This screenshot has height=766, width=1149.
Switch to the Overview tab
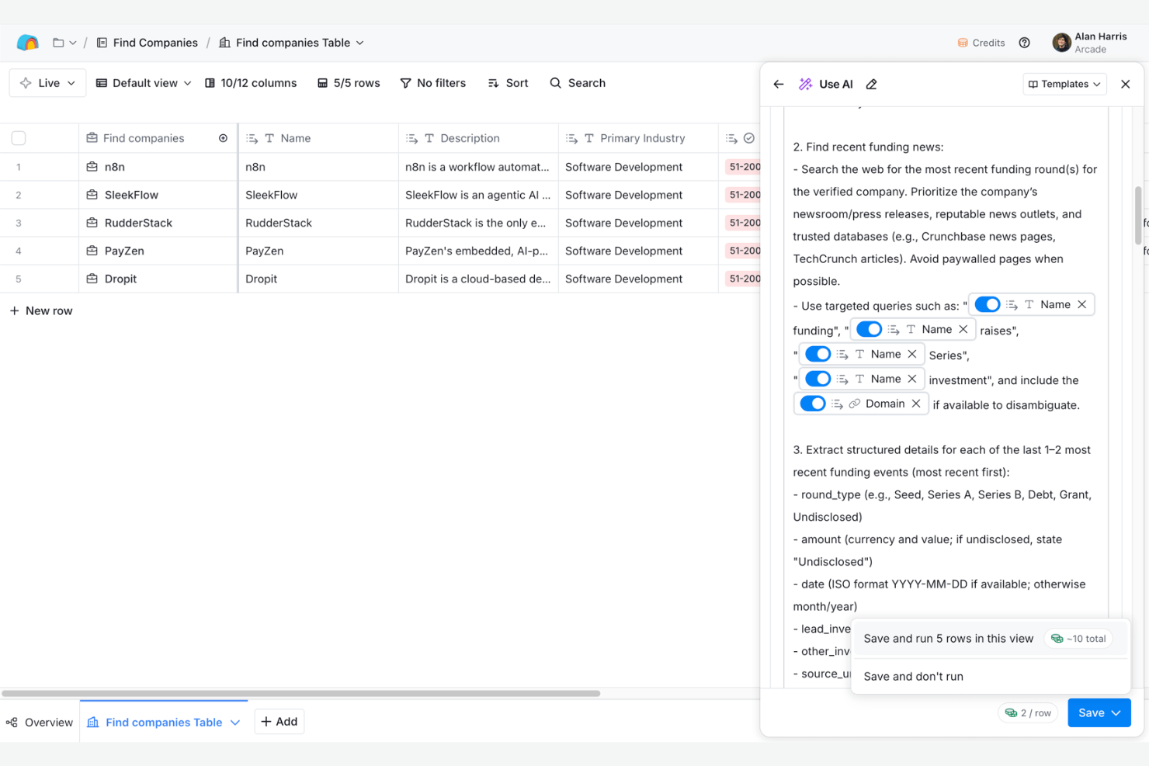tap(40, 722)
